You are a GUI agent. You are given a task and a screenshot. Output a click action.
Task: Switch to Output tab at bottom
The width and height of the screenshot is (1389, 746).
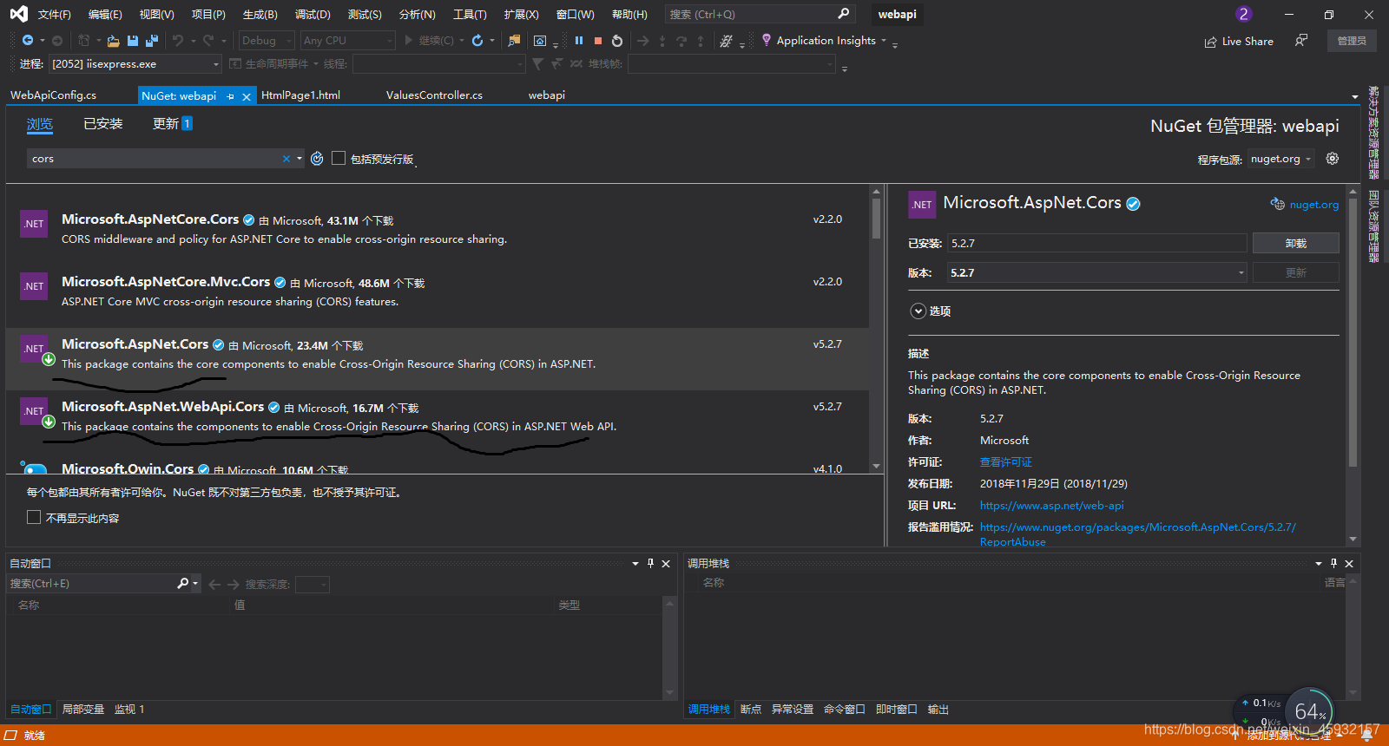tap(938, 710)
